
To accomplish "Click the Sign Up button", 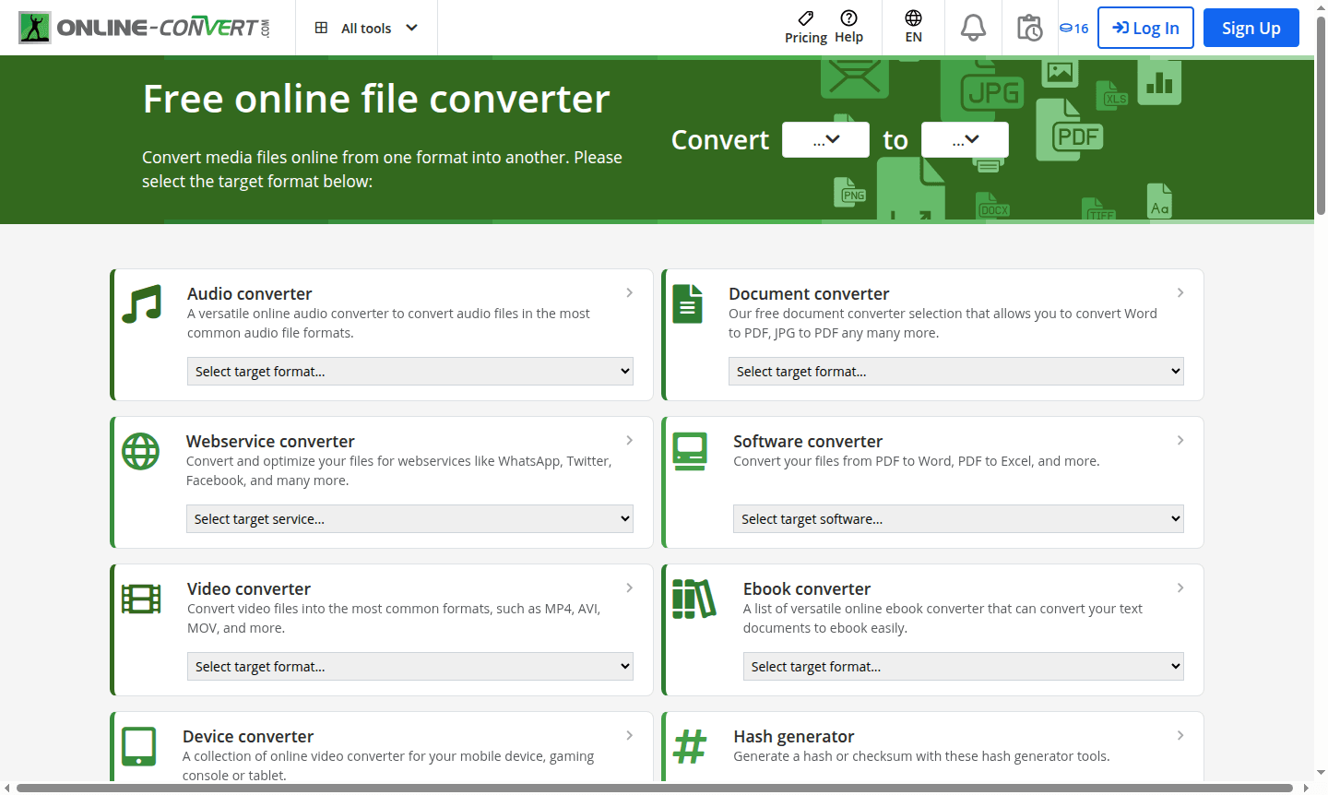I will click(1251, 28).
